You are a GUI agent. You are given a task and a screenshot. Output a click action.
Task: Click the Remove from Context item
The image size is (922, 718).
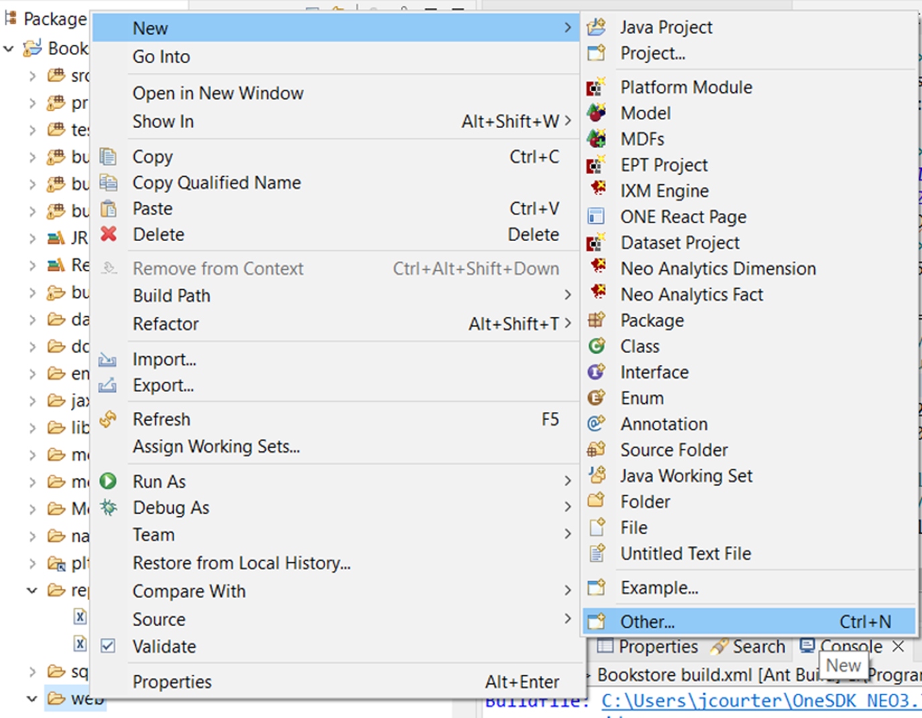click(x=335, y=269)
